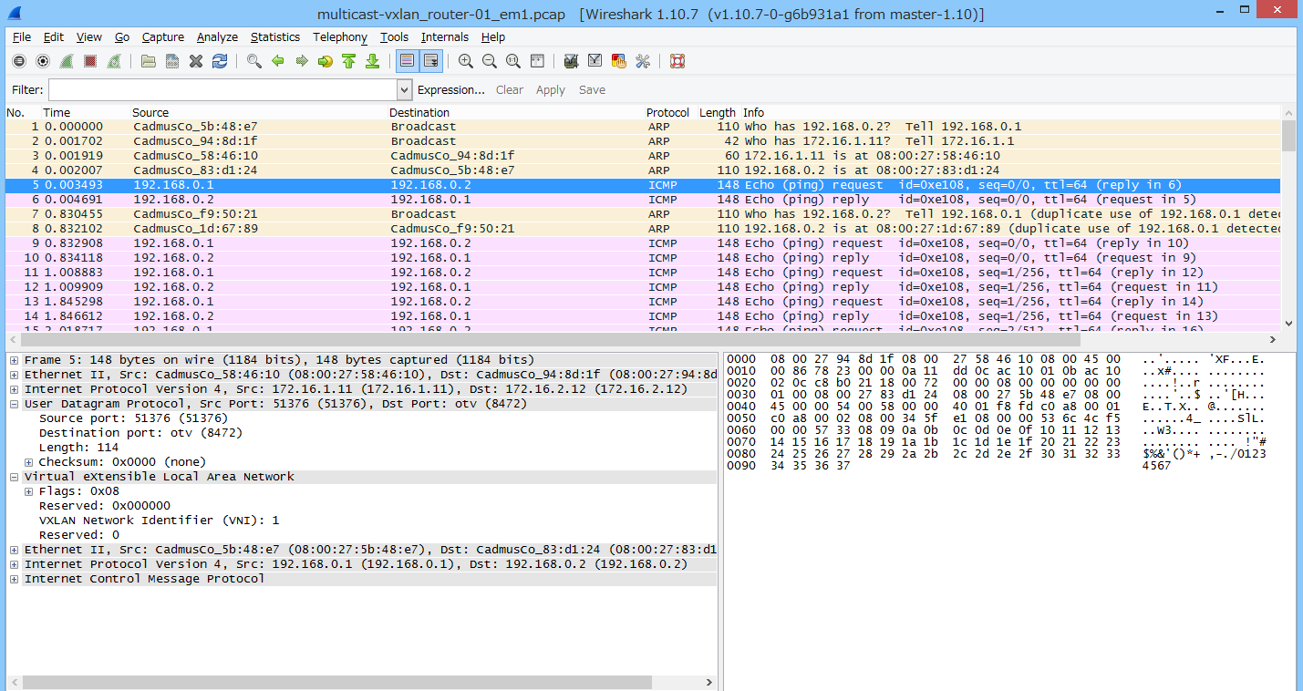
Task: Open capture options from the toolbar
Action: click(x=43, y=61)
